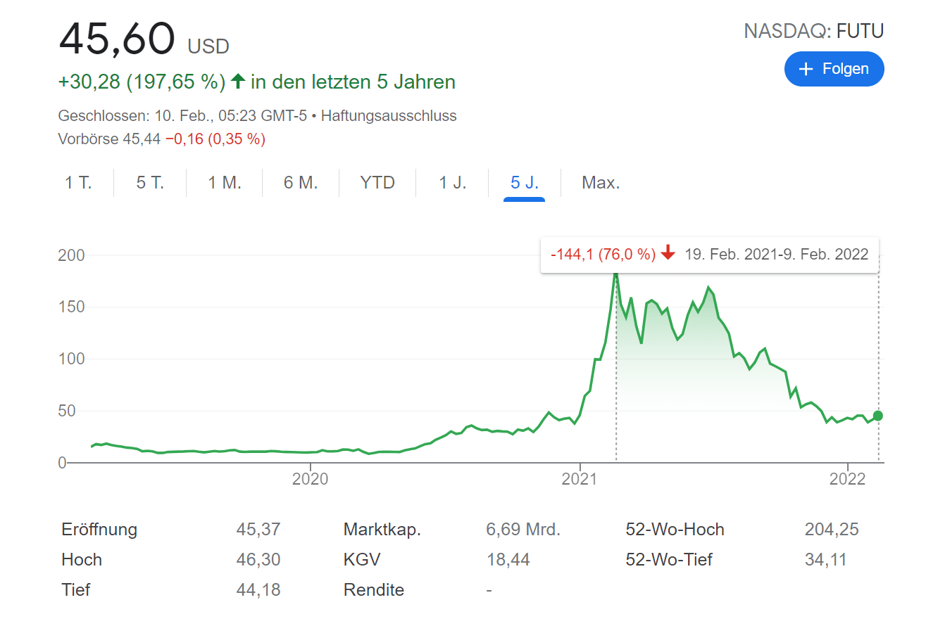Click the 2020 label on chart axis
The image size is (926, 626).
(x=310, y=479)
